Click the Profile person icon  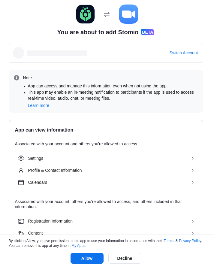pos(21,170)
